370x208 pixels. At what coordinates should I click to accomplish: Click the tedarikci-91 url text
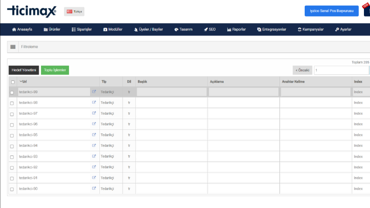coord(28,178)
